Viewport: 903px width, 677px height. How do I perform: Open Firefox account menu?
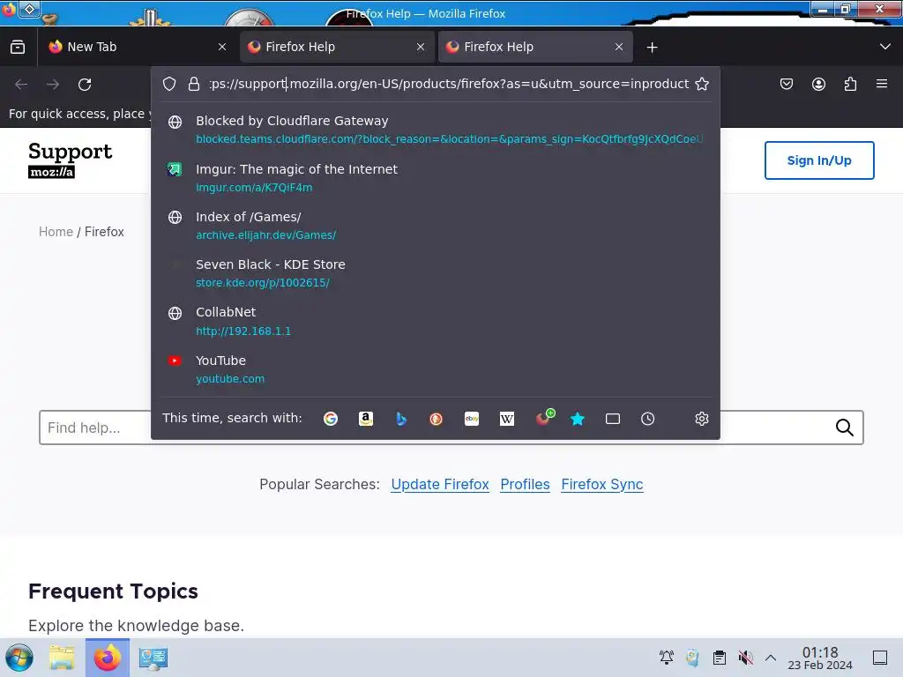[x=818, y=84]
